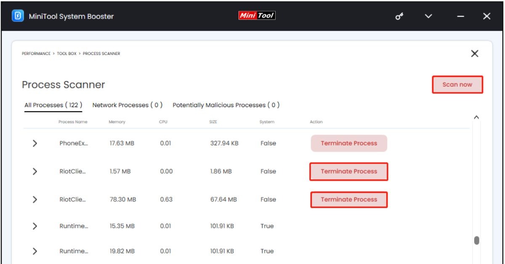Terminate the RiotClie... 1.57 MB process
Image resolution: width=505 pixels, height=264 pixels.
[x=349, y=172]
